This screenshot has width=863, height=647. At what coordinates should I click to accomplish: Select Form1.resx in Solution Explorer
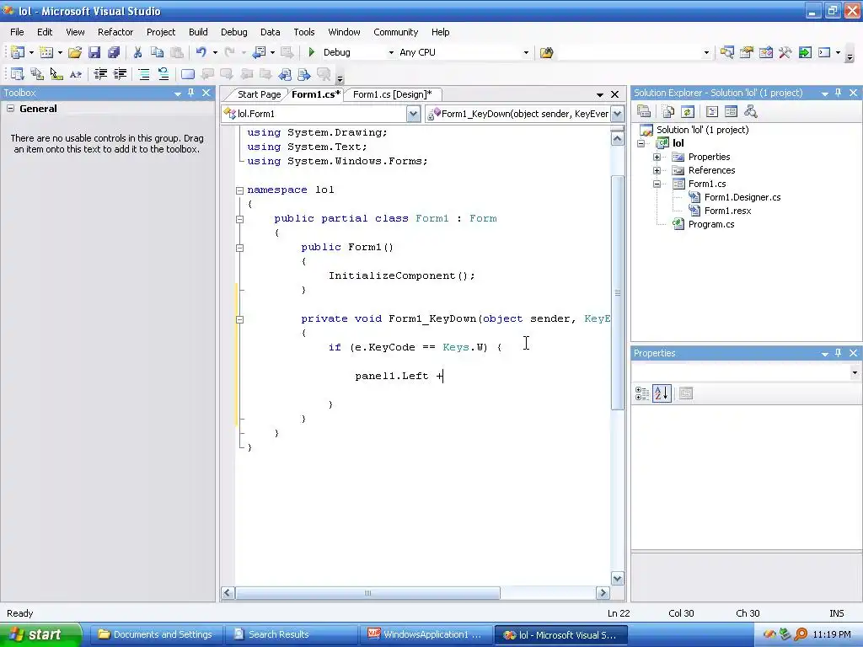point(727,211)
